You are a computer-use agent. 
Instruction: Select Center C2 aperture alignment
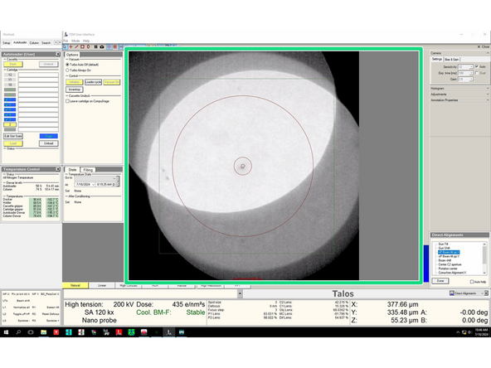[450, 264]
